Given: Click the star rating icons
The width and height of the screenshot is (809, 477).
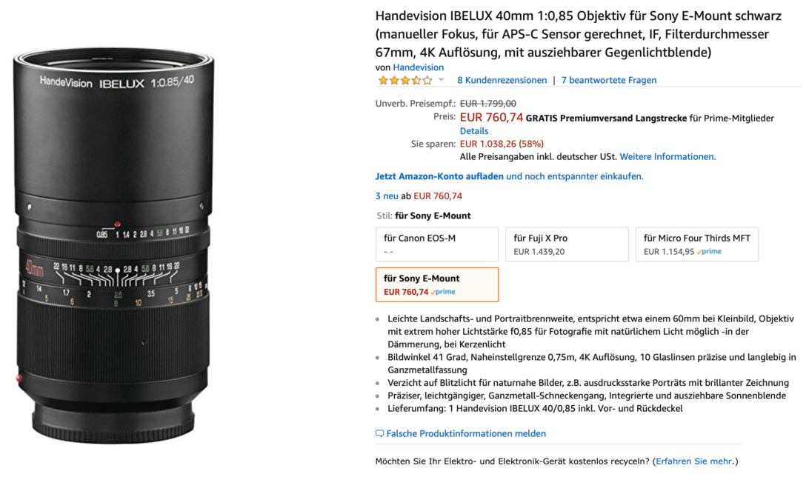Looking at the screenshot, I should coord(405,81).
